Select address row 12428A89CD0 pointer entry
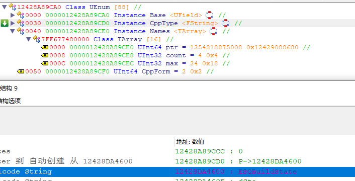355x181 pixels. click(238, 161)
